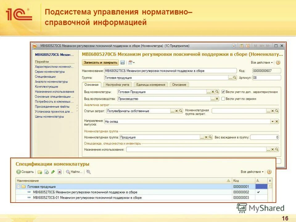Open the calendar icon in title bar
This screenshot has height=222, width=296.
click(248, 46)
